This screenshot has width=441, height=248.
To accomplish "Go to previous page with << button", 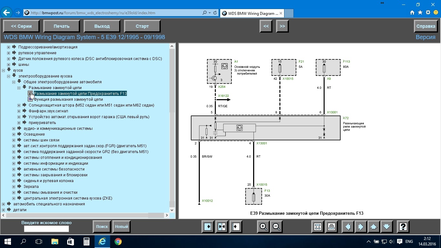I will click(266, 26).
